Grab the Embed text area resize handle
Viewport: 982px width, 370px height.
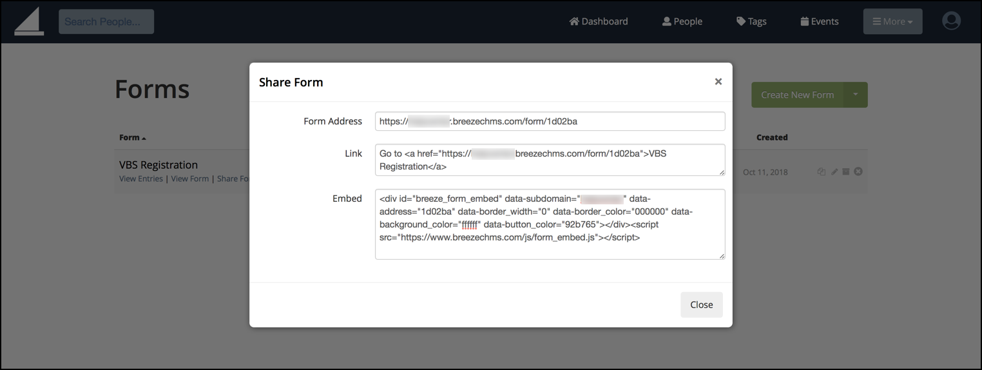coord(722,256)
